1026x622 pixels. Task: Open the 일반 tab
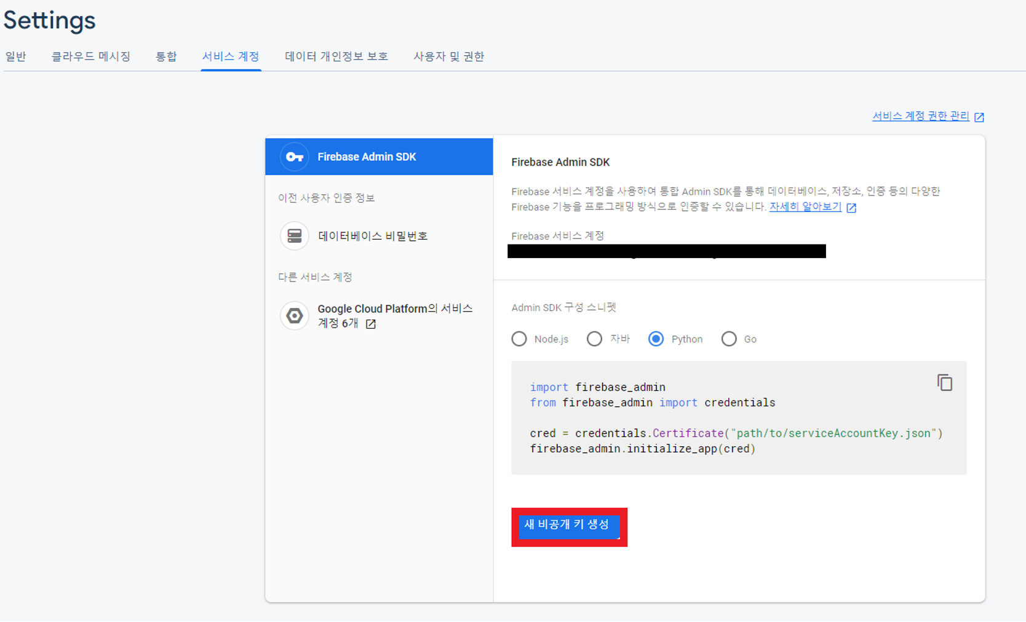[x=16, y=57]
